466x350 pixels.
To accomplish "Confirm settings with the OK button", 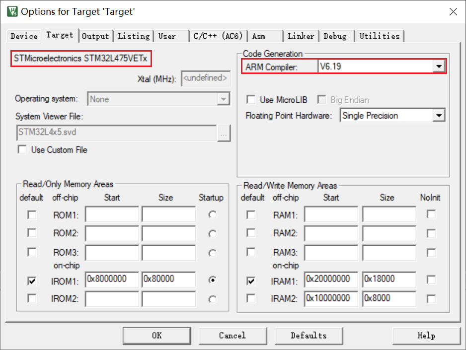I will [157, 336].
